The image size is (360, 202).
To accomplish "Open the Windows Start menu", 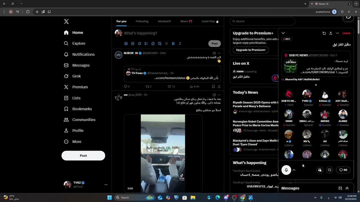I will (110, 198).
